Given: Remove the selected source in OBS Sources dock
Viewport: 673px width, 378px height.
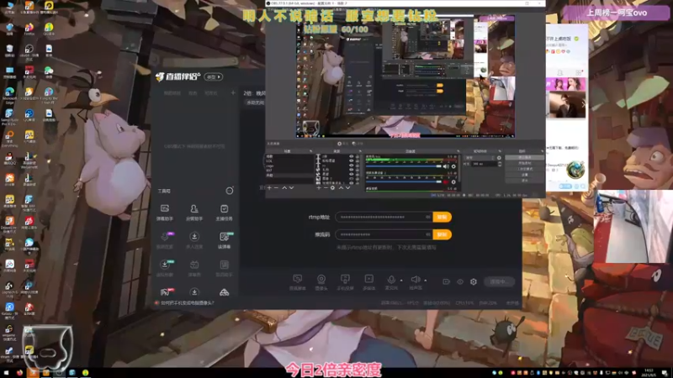Looking at the screenshot, I should coord(326,187).
